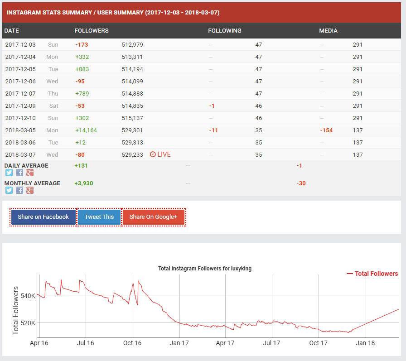The width and height of the screenshot is (406, 361).
Task: Share Monthly Average via the Facebook icon
Action: [19, 190]
